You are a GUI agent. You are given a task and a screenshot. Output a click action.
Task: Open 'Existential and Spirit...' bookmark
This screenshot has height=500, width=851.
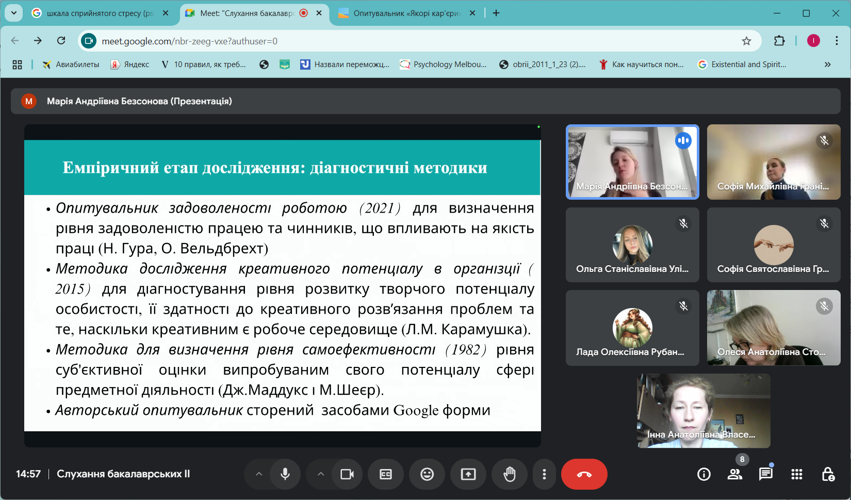tap(742, 64)
